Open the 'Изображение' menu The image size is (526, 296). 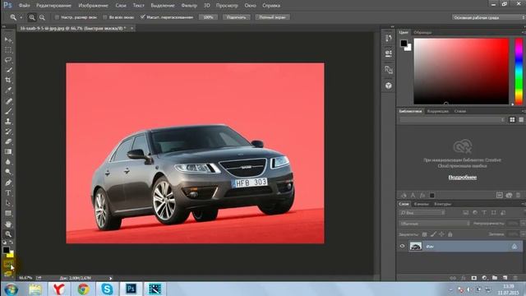tap(93, 6)
